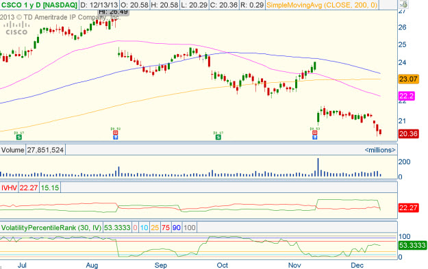Select the SimpleMovingAvg (CLOSE, 200, 0) label
The height and width of the screenshot is (269, 428).
point(322,5)
